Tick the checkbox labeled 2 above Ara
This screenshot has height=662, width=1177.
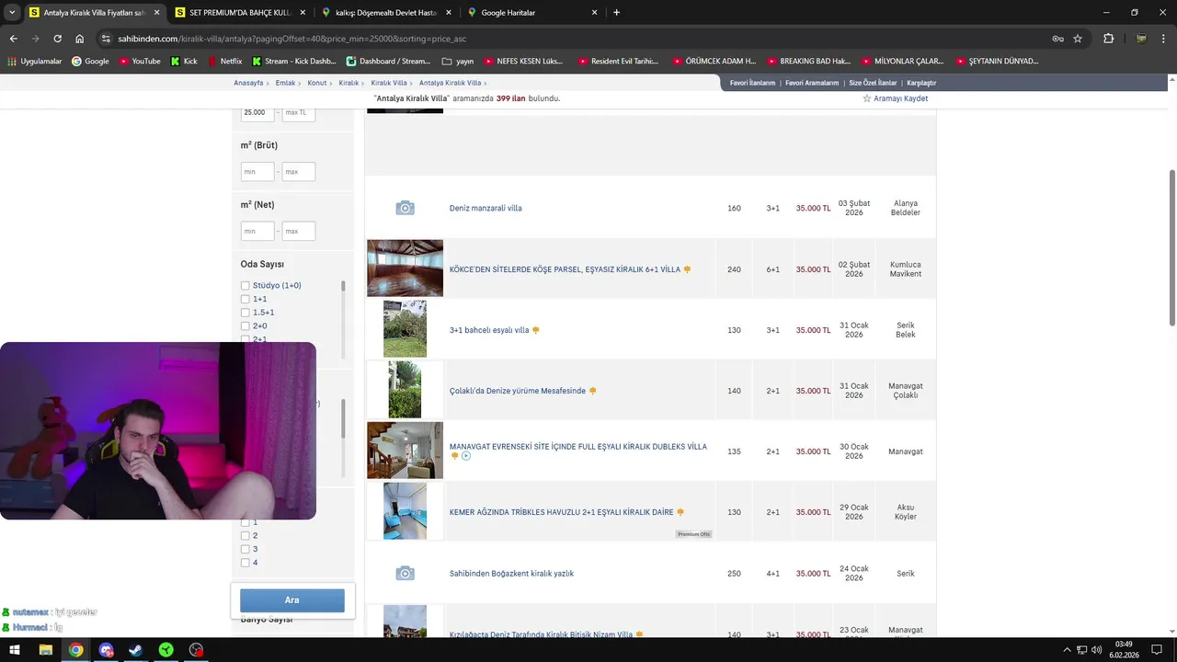click(x=246, y=536)
